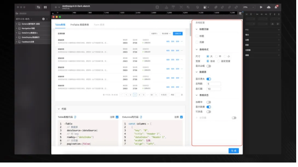Open the page size dropdown in pagination
The height and width of the screenshot is (167, 298).
click(164, 95)
